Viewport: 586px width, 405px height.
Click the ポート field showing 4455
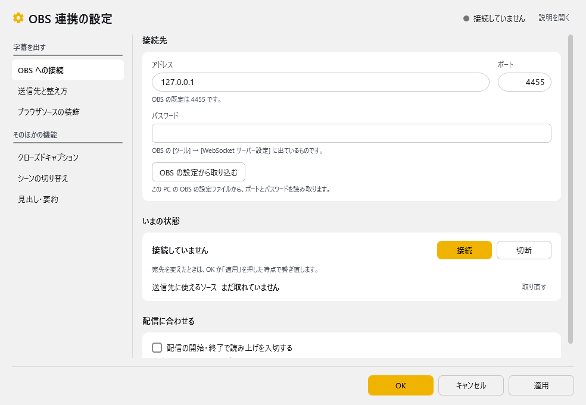click(x=524, y=82)
